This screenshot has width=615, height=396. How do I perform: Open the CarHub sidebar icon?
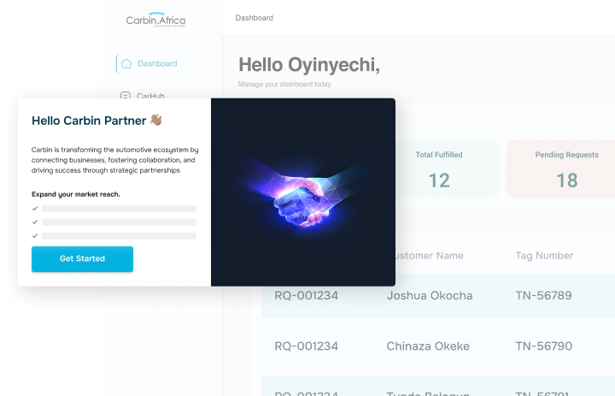pyautogui.click(x=125, y=95)
